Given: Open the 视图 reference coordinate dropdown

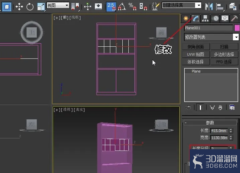Looking at the screenshot, I should (x=58, y=5).
